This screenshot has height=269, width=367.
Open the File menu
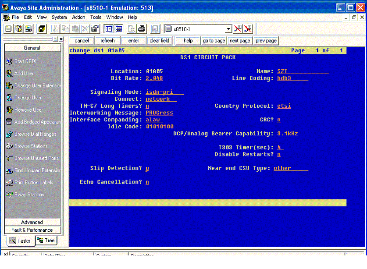[15, 18]
